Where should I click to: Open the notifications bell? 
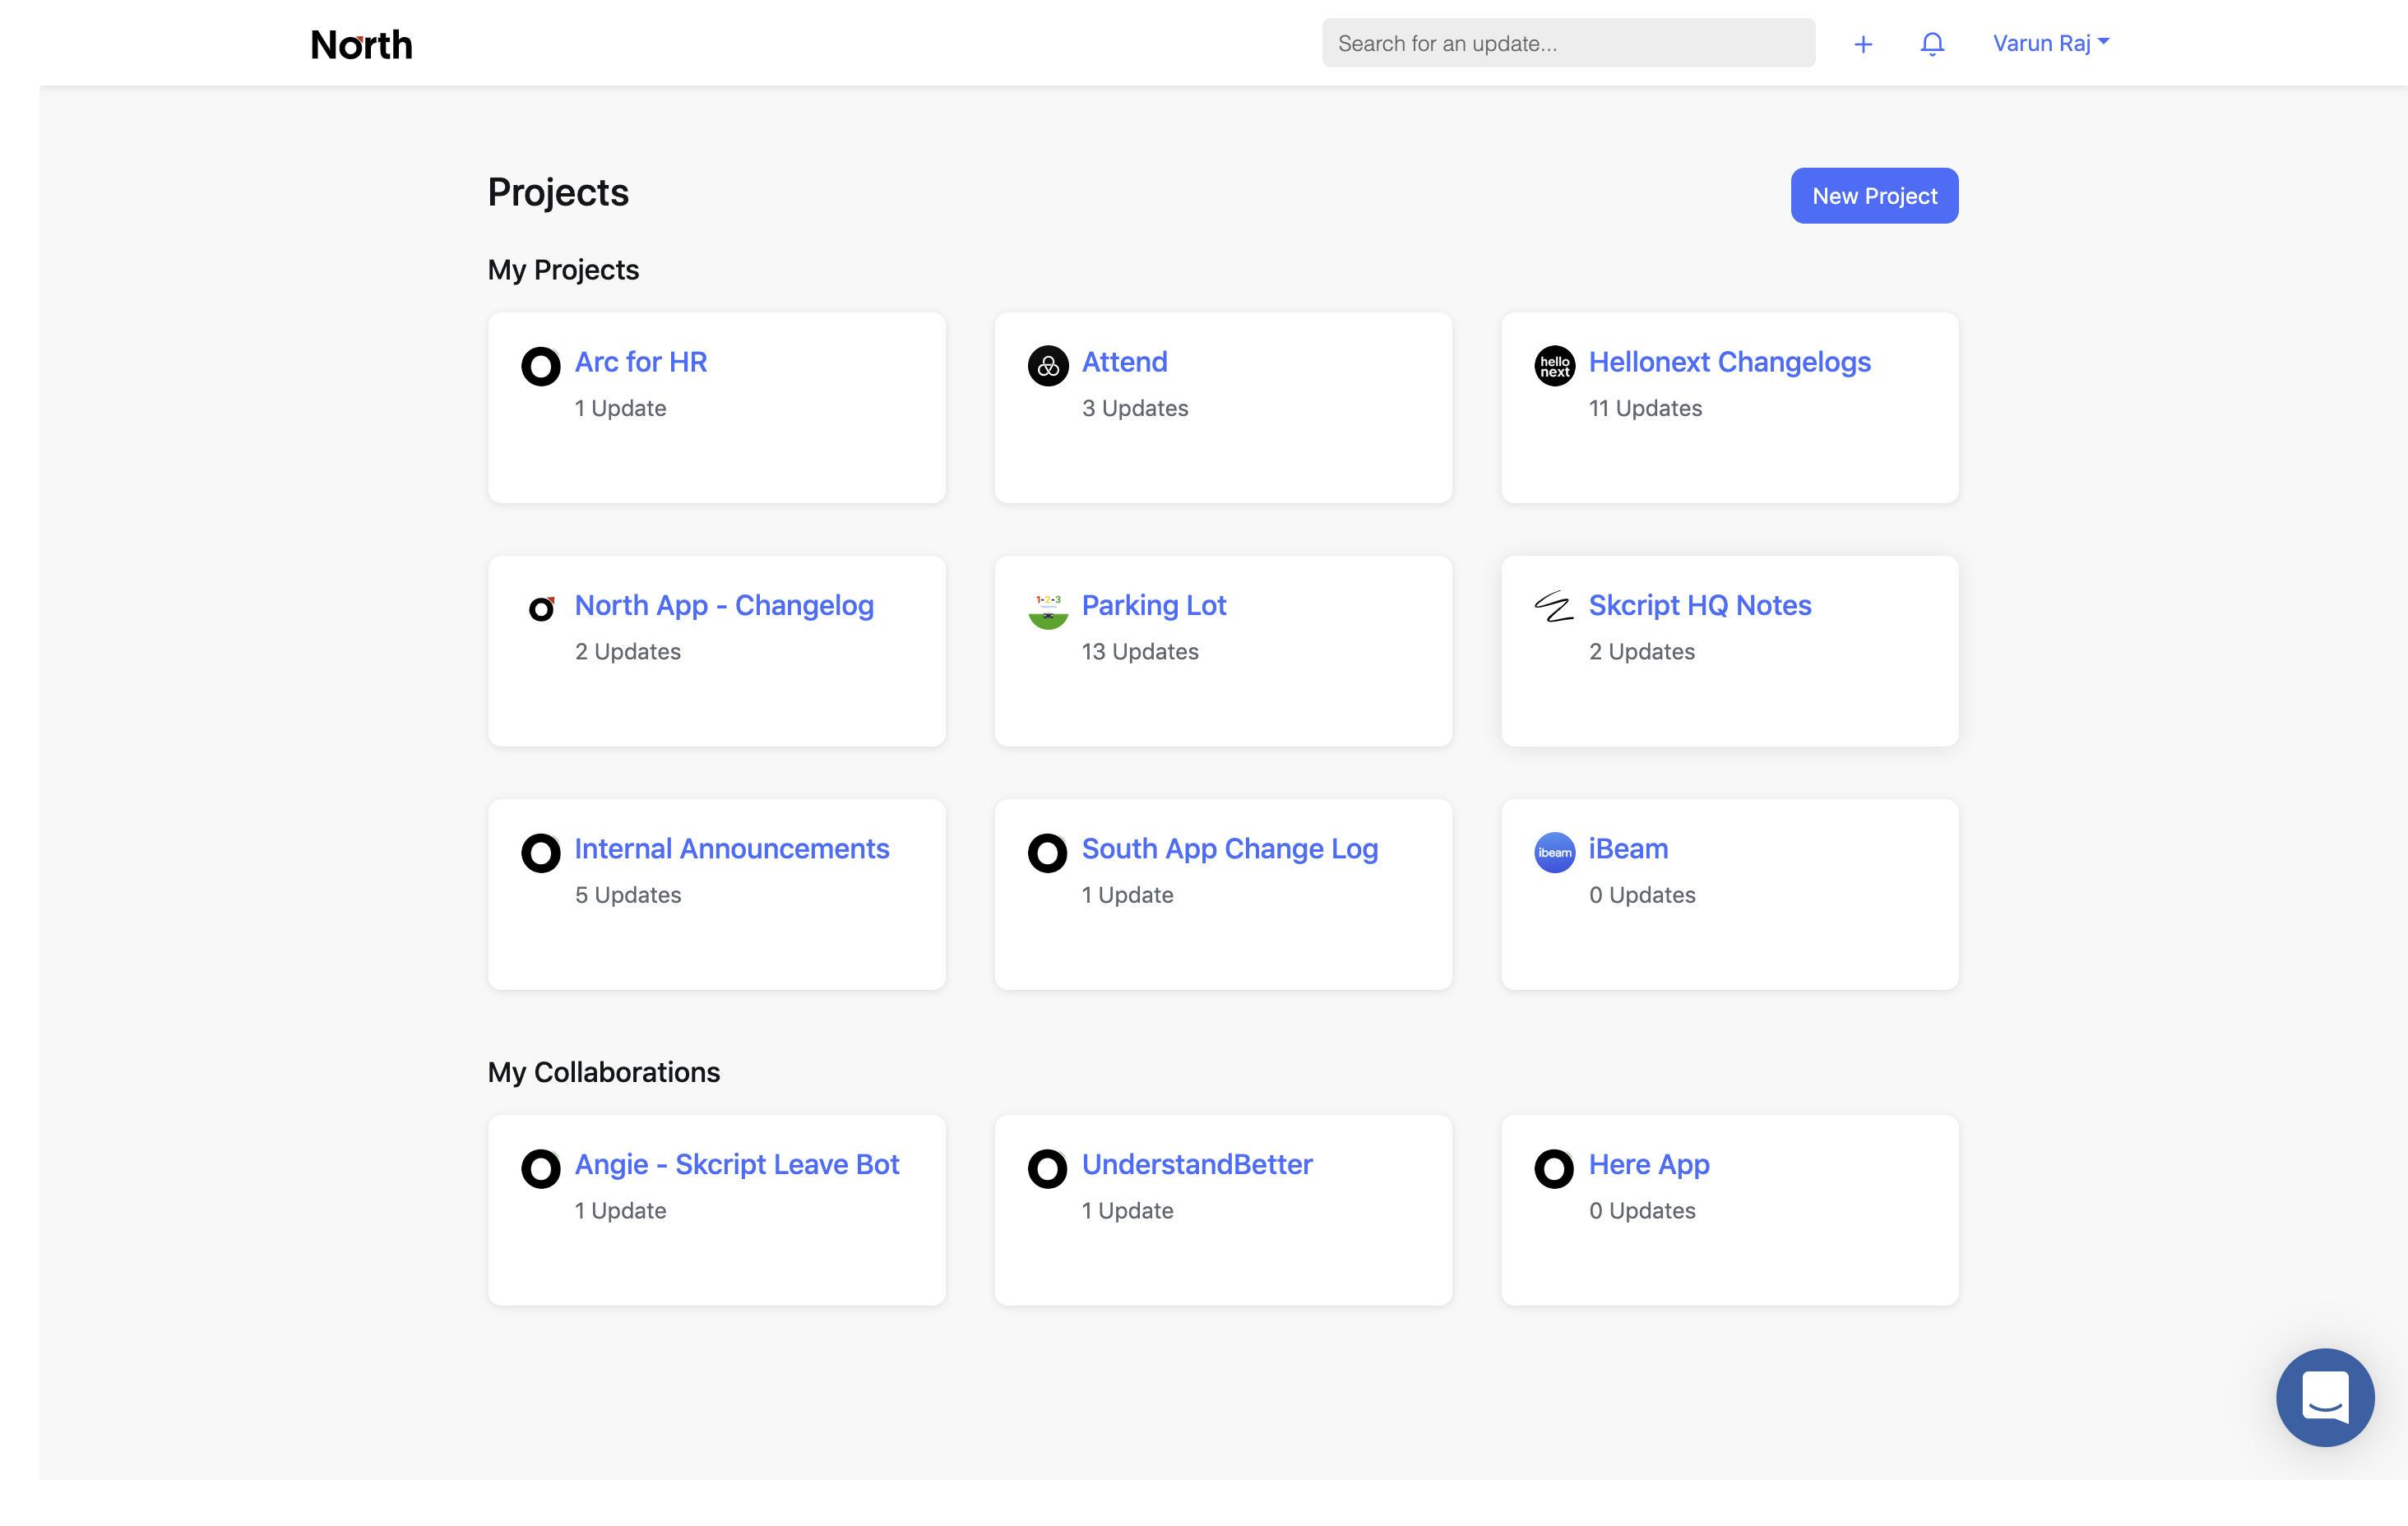tap(1932, 44)
